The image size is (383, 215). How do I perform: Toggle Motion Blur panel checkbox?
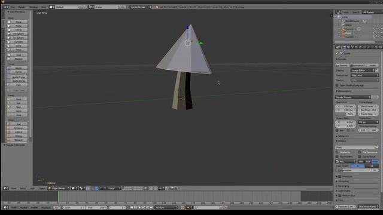click(340, 195)
